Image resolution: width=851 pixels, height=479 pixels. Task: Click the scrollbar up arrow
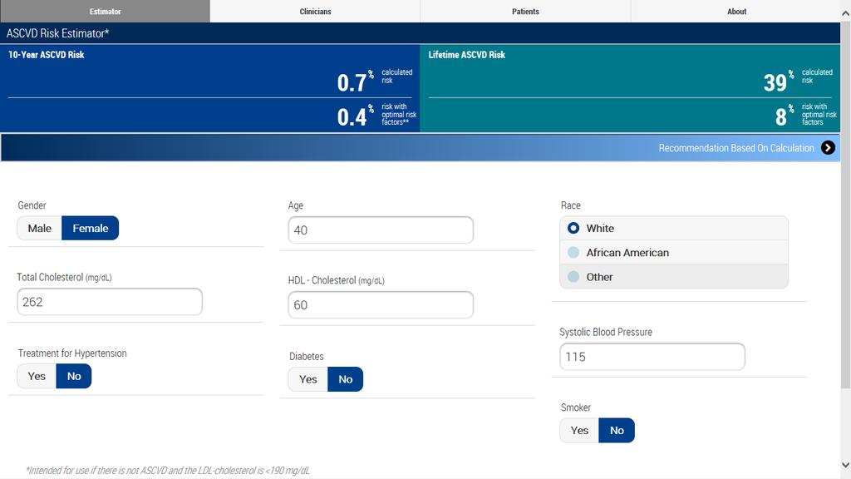[x=845, y=14]
